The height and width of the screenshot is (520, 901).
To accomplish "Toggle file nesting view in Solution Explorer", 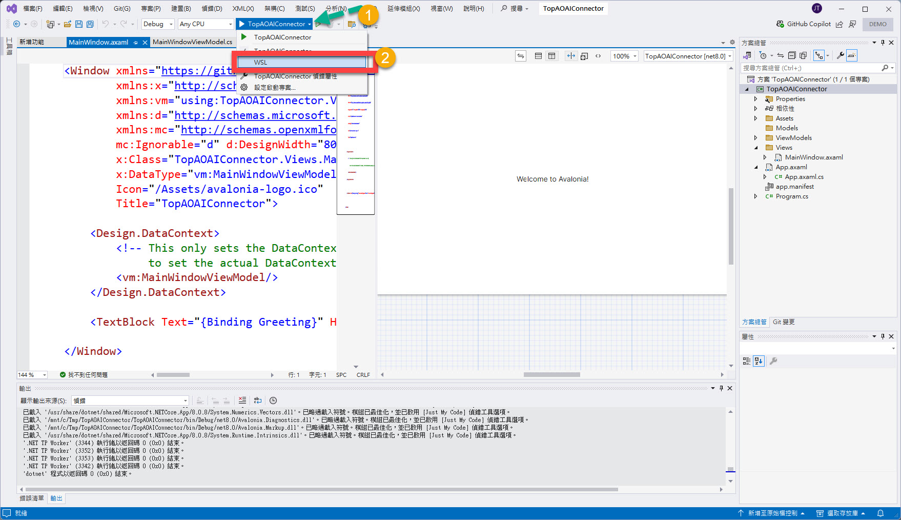I will [x=819, y=55].
